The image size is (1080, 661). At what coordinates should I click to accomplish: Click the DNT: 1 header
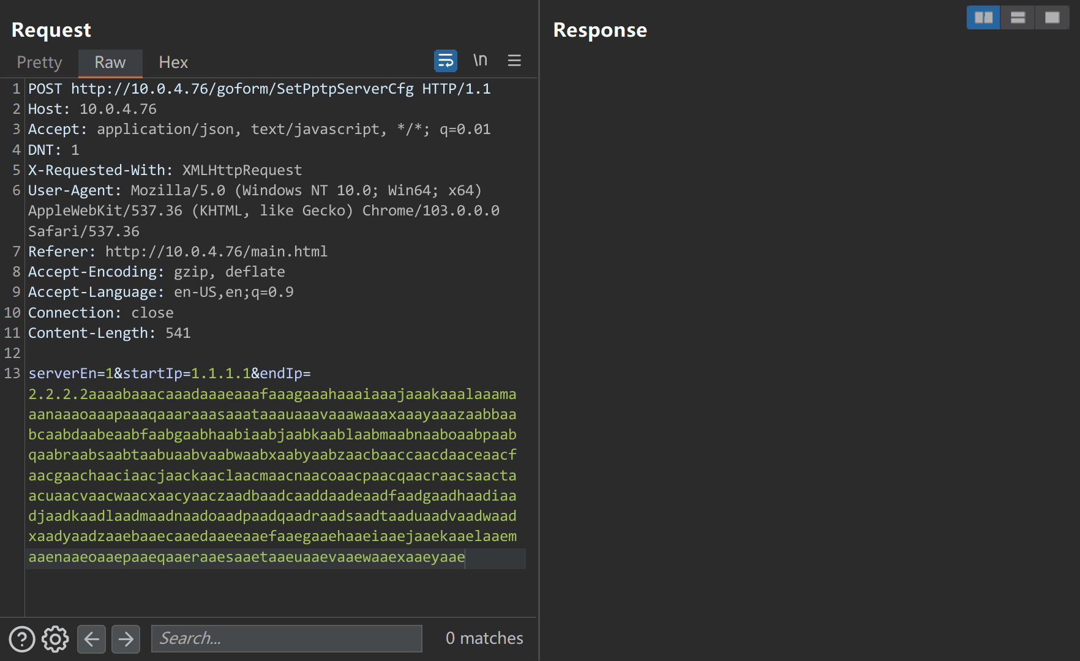[x=54, y=150]
